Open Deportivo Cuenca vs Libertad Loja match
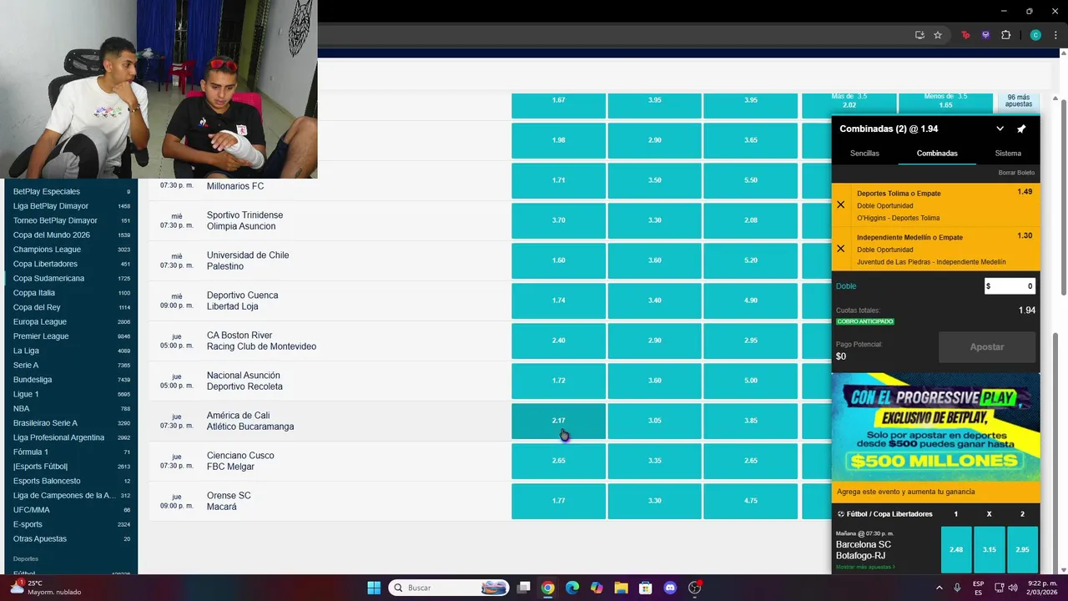 [x=242, y=300]
